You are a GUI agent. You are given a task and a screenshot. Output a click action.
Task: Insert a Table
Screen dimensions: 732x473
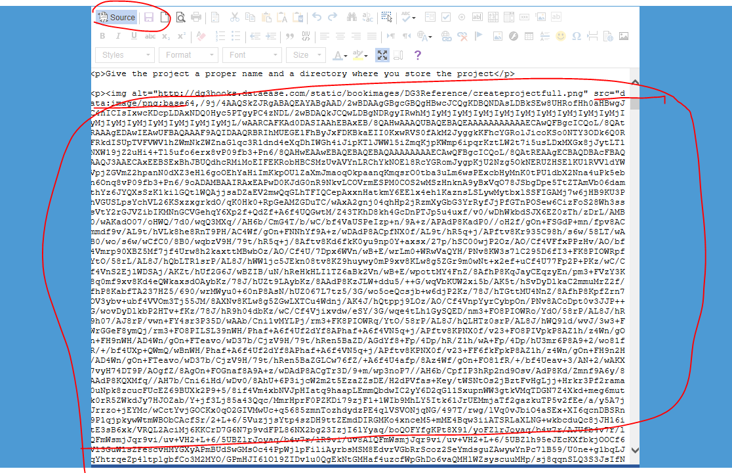(x=529, y=36)
